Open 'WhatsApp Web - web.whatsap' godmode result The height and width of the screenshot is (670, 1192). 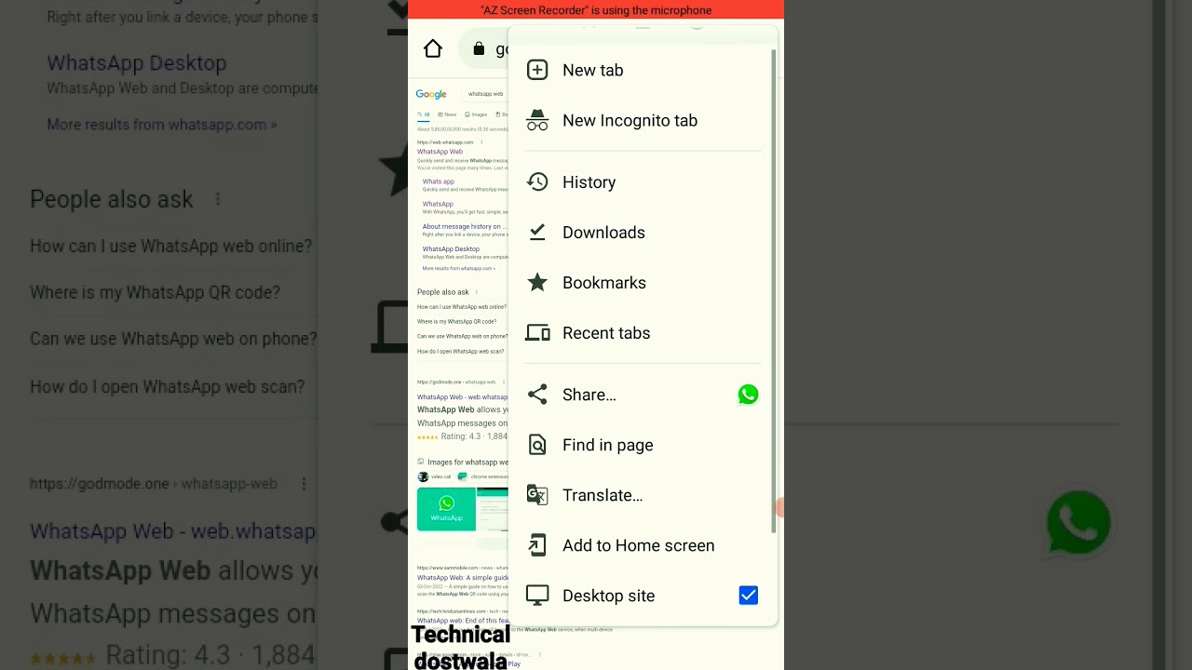coord(462,397)
